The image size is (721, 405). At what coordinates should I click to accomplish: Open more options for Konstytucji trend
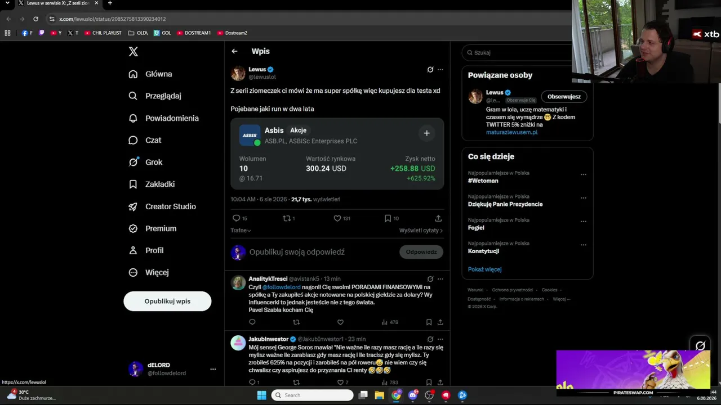(x=584, y=245)
